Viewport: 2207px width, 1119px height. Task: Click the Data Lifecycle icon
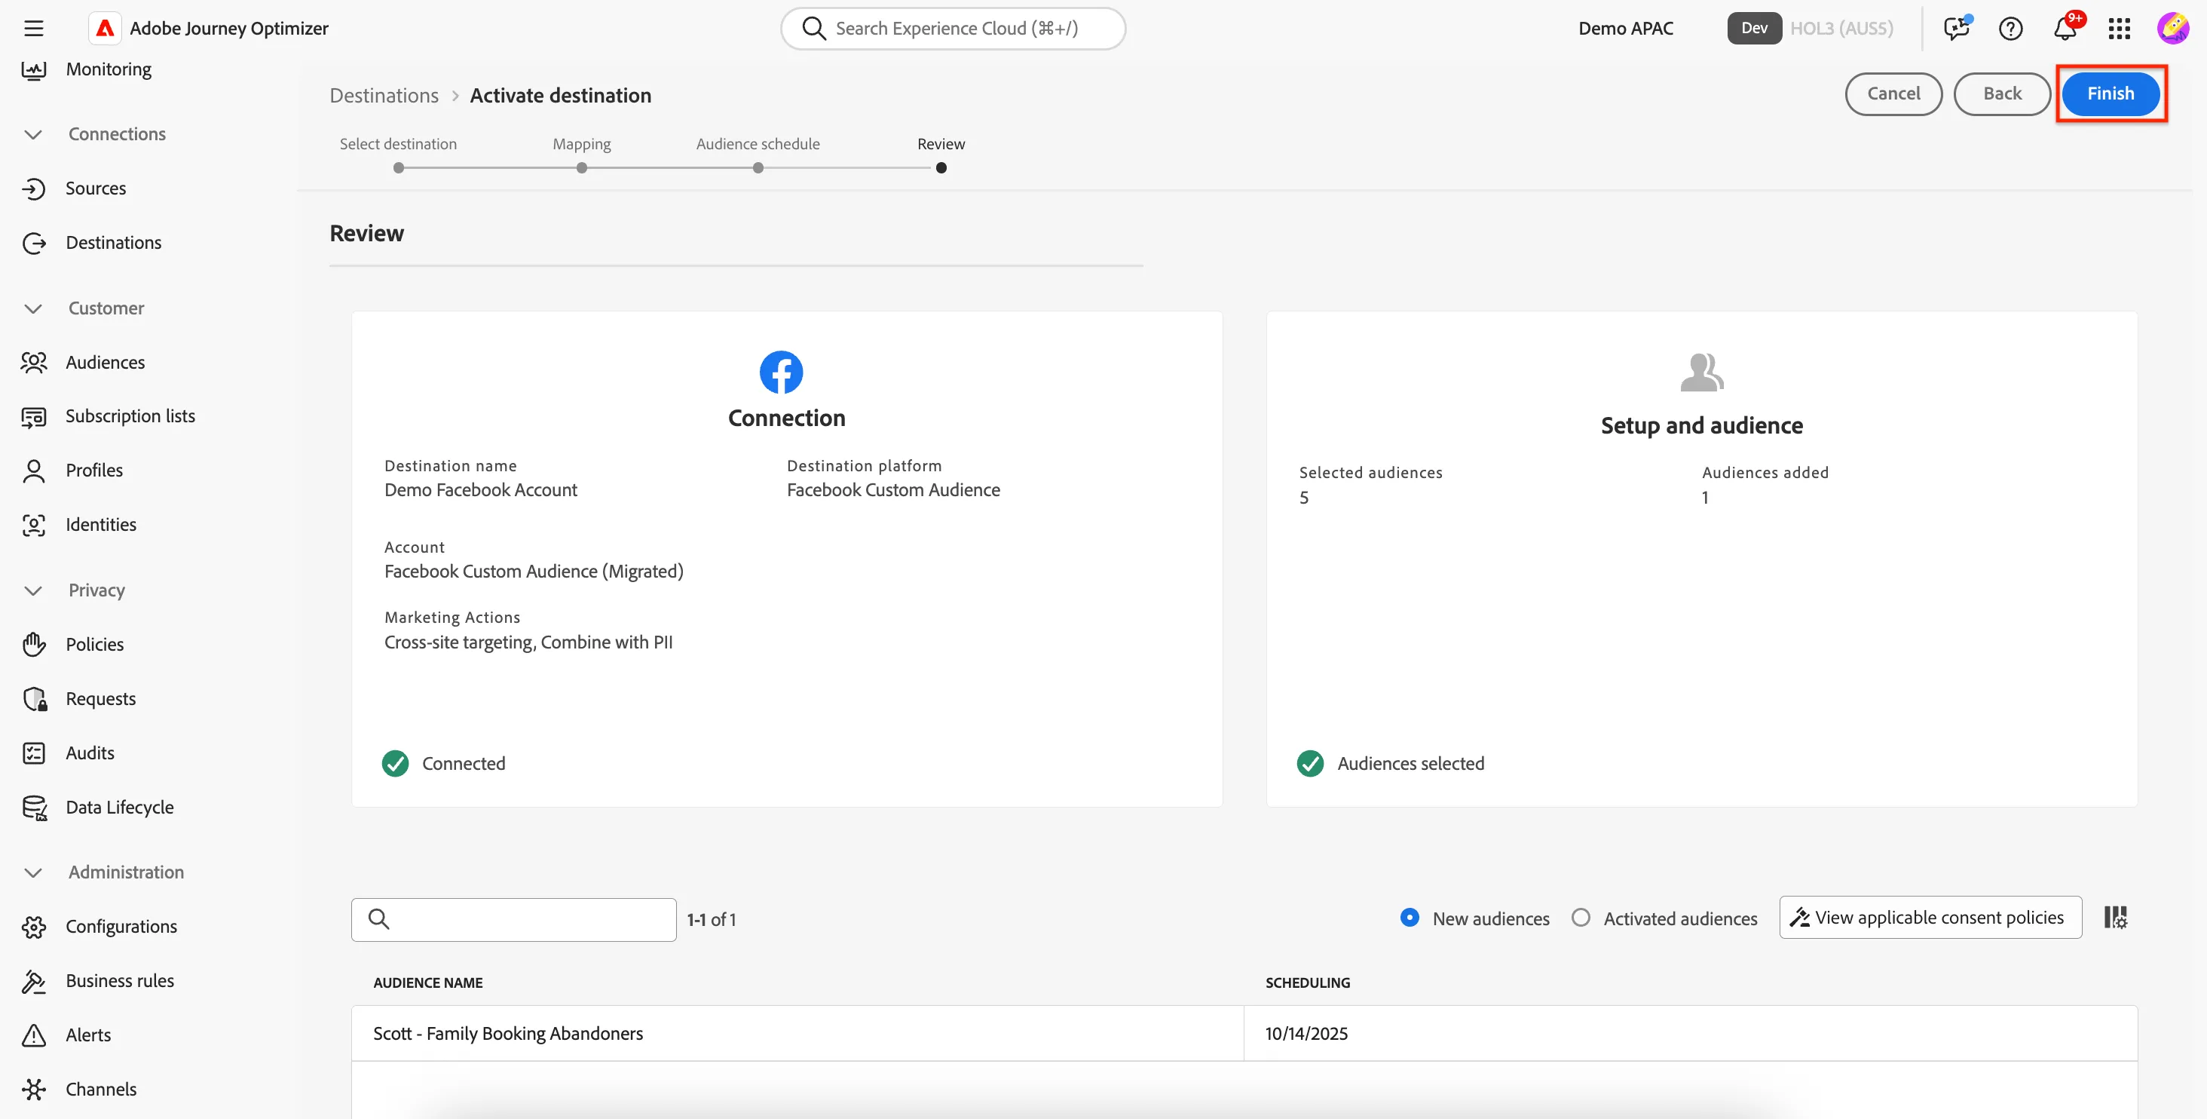coord(33,807)
